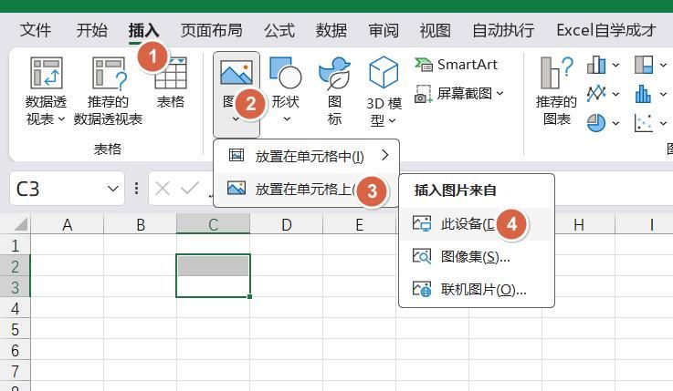Open the Name Box dropdown arrow

113,189
